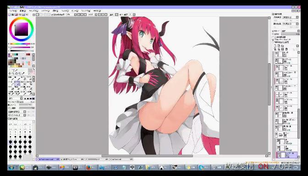Open the フィルタ menu

[65, 11]
